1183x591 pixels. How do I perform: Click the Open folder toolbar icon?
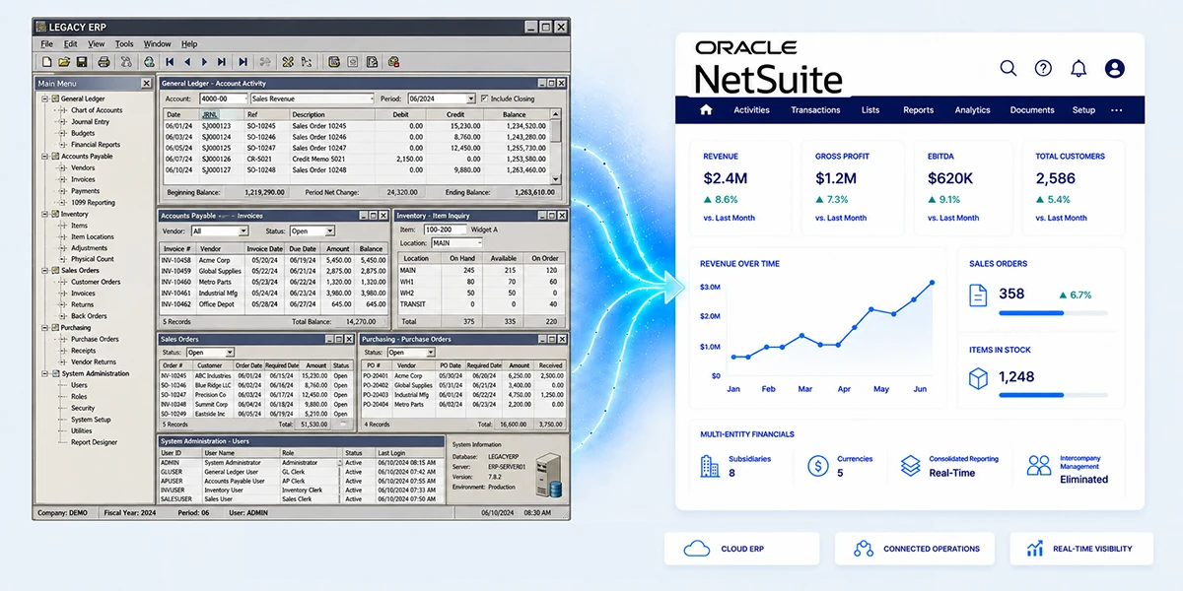click(62, 61)
